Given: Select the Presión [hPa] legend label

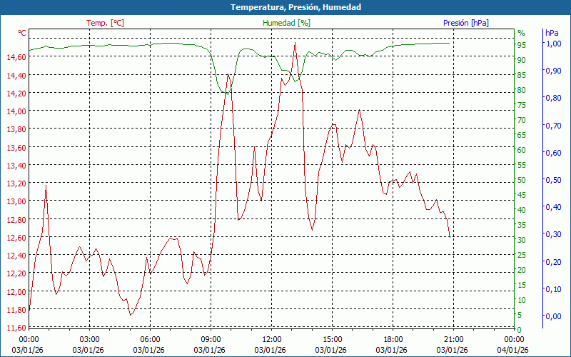Looking at the screenshot, I should point(466,23).
